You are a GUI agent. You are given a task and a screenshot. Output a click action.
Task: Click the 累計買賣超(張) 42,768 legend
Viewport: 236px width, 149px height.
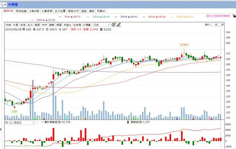point(56,122)
